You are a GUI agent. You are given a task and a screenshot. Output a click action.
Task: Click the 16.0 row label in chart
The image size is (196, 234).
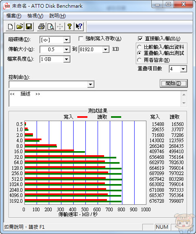point(18,152)
